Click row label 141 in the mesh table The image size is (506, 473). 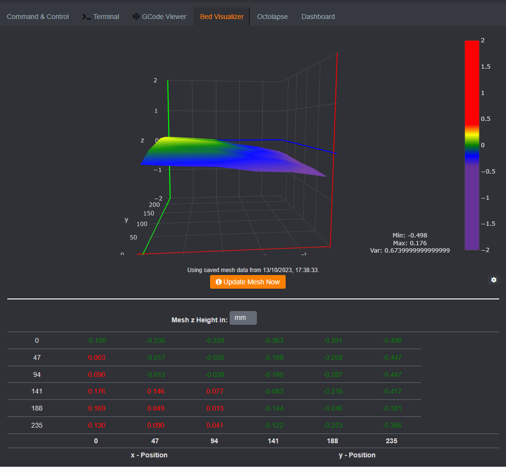pos(37,391)
